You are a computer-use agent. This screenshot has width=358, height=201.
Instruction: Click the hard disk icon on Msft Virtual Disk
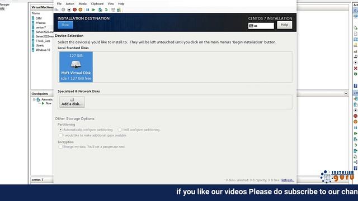tap(76, 64)
